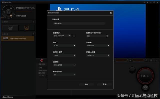Click the 取消 cancel button

104,84
